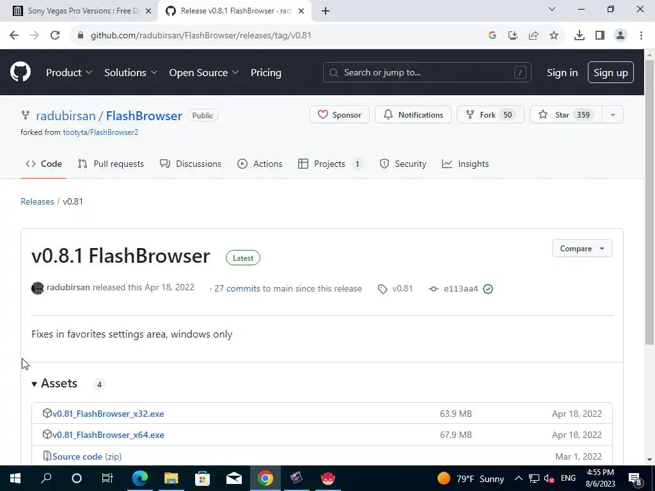655x491 pixels.
Task: Open the Code tab
Action: click(x=44, y=164)
